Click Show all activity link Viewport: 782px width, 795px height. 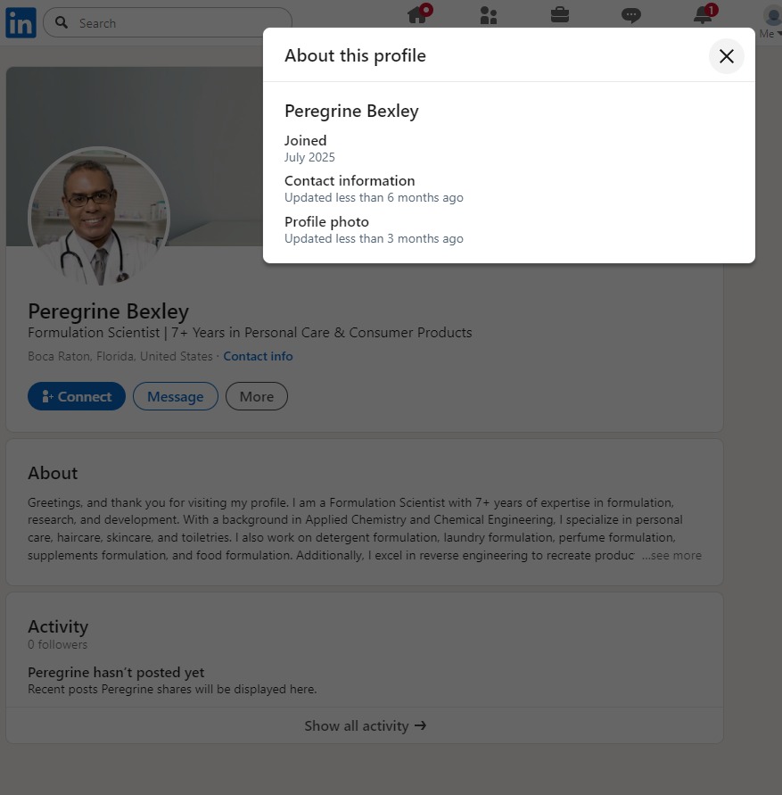point(365,725)
